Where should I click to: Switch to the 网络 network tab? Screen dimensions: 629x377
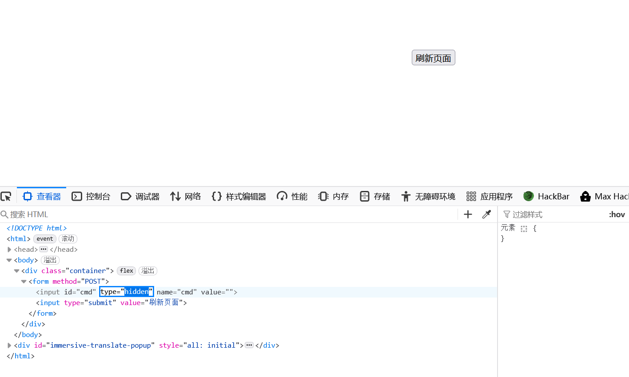186,196
